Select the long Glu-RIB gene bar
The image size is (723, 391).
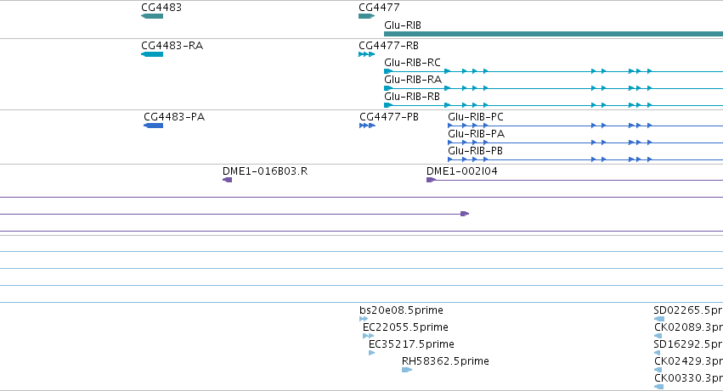point(553,34)
